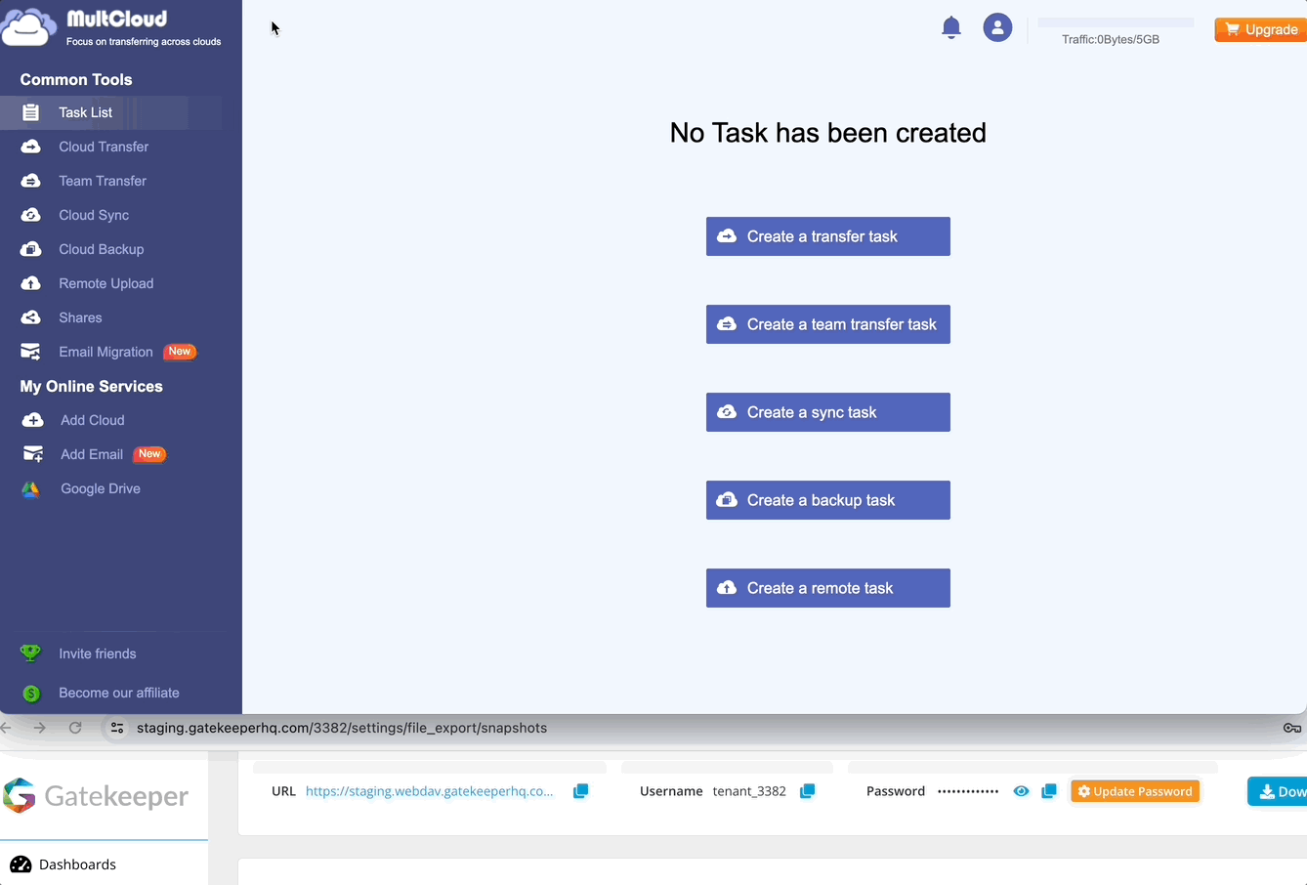Copy the password with copy icon
This screenshot has width=1307, height=885.
(1049, 791)
